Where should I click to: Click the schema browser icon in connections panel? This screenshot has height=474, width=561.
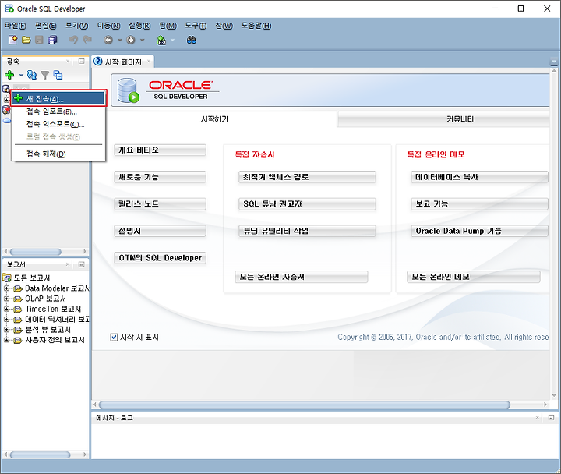click(x=58, y=75)
